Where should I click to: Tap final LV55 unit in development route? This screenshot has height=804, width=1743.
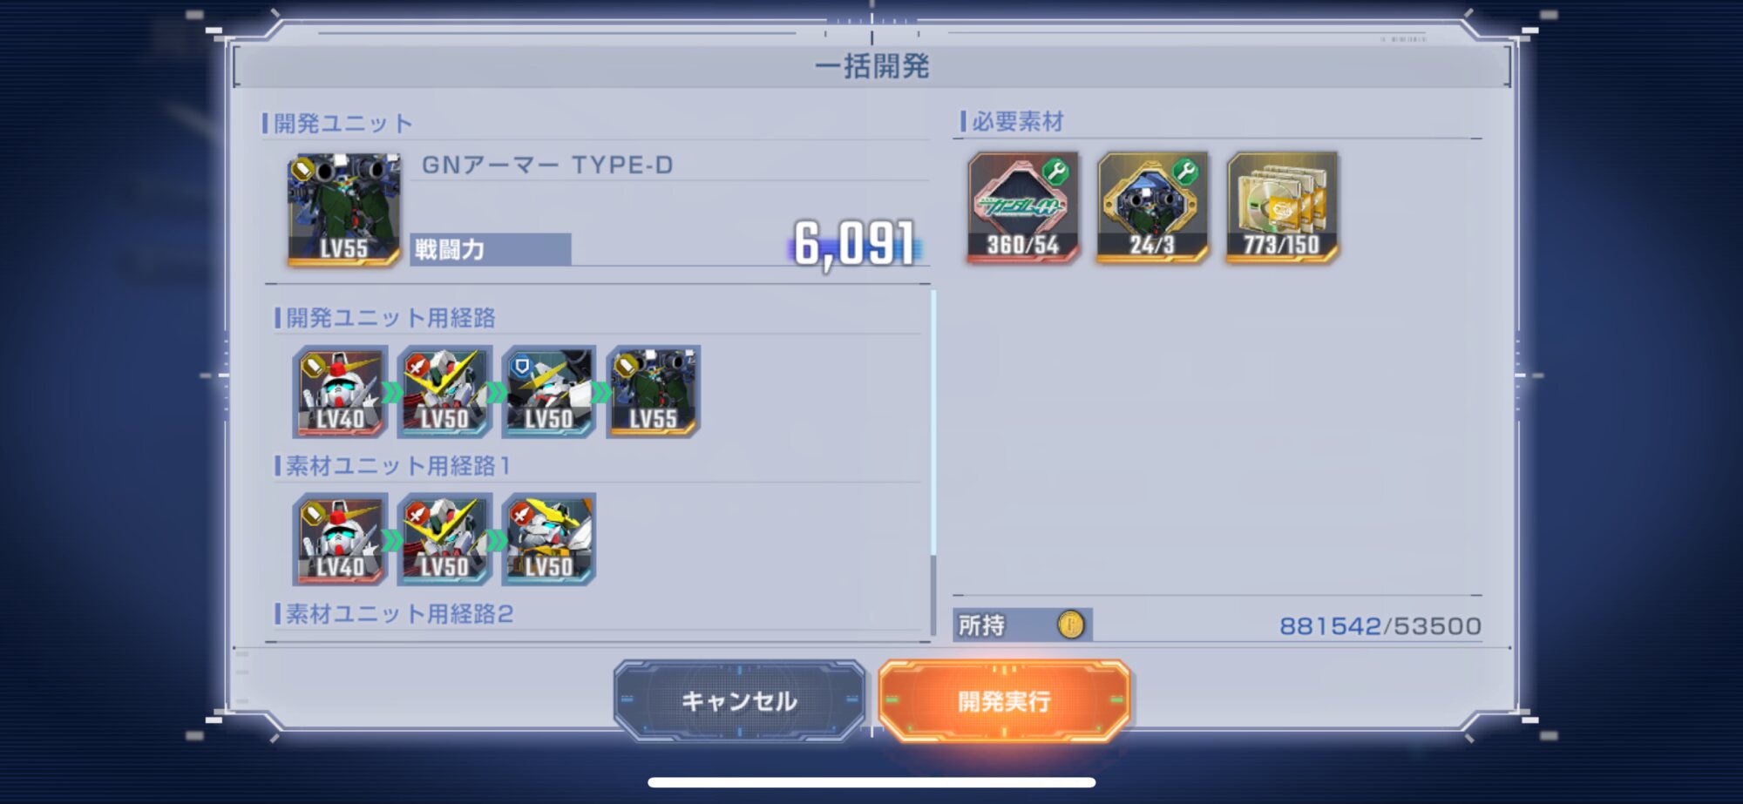pyautogui.click(x=654, y=391)
